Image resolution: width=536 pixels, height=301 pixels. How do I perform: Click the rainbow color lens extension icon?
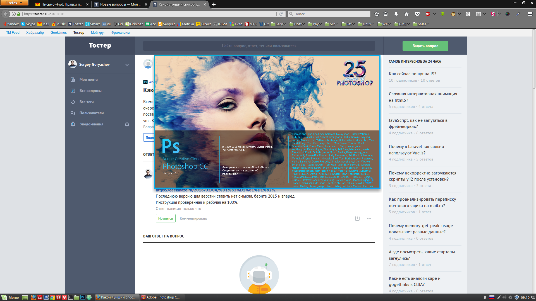pos(508,14)
